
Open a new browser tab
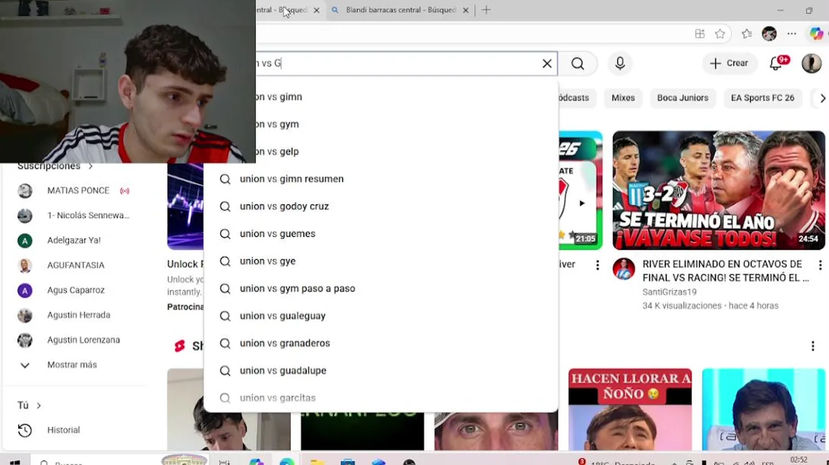coord(486,10)
